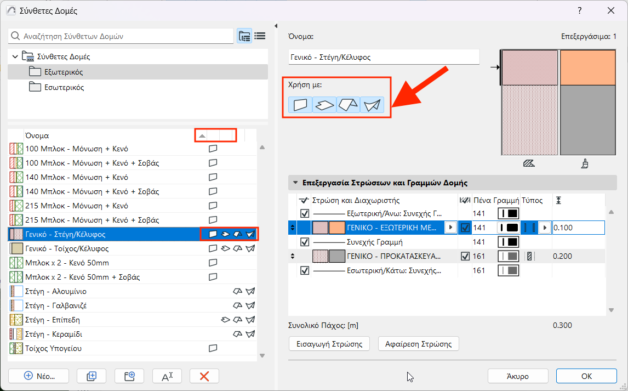Toggle Wall usage under Χρήση με

(300, 105)
